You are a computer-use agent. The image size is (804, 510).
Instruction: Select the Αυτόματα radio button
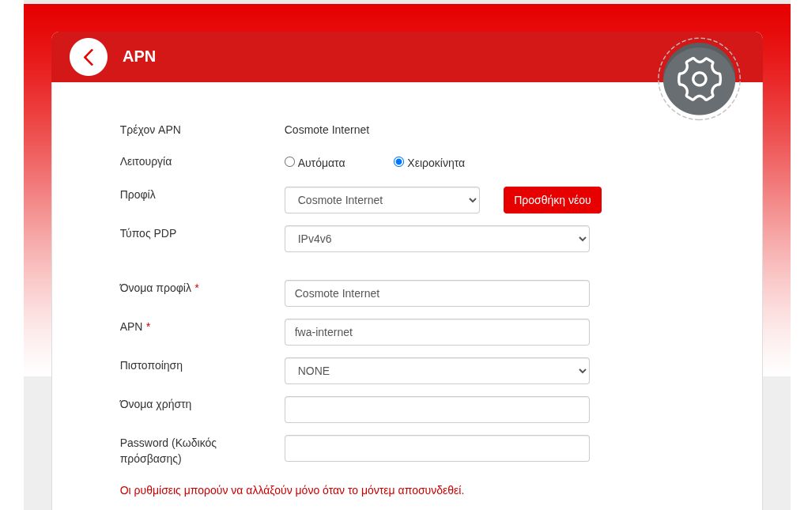[289, 162]
